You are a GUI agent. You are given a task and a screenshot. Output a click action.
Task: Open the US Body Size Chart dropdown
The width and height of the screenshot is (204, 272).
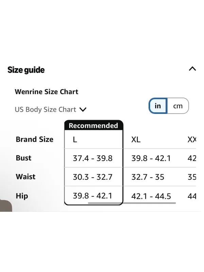(x=50, y=109)
